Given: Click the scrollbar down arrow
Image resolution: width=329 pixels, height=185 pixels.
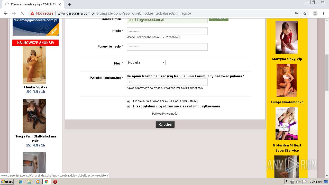Looking at the screenshot, I should [327, 175].
